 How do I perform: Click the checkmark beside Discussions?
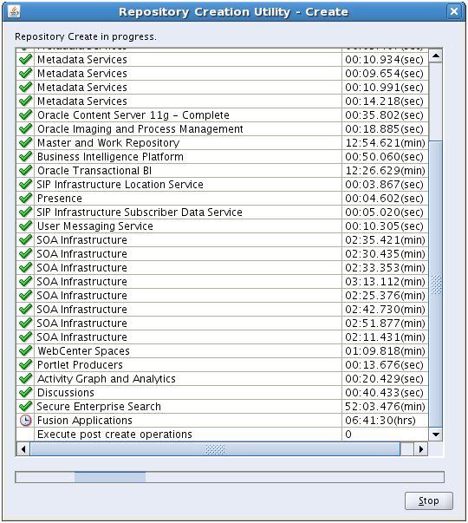pos(26,392)
